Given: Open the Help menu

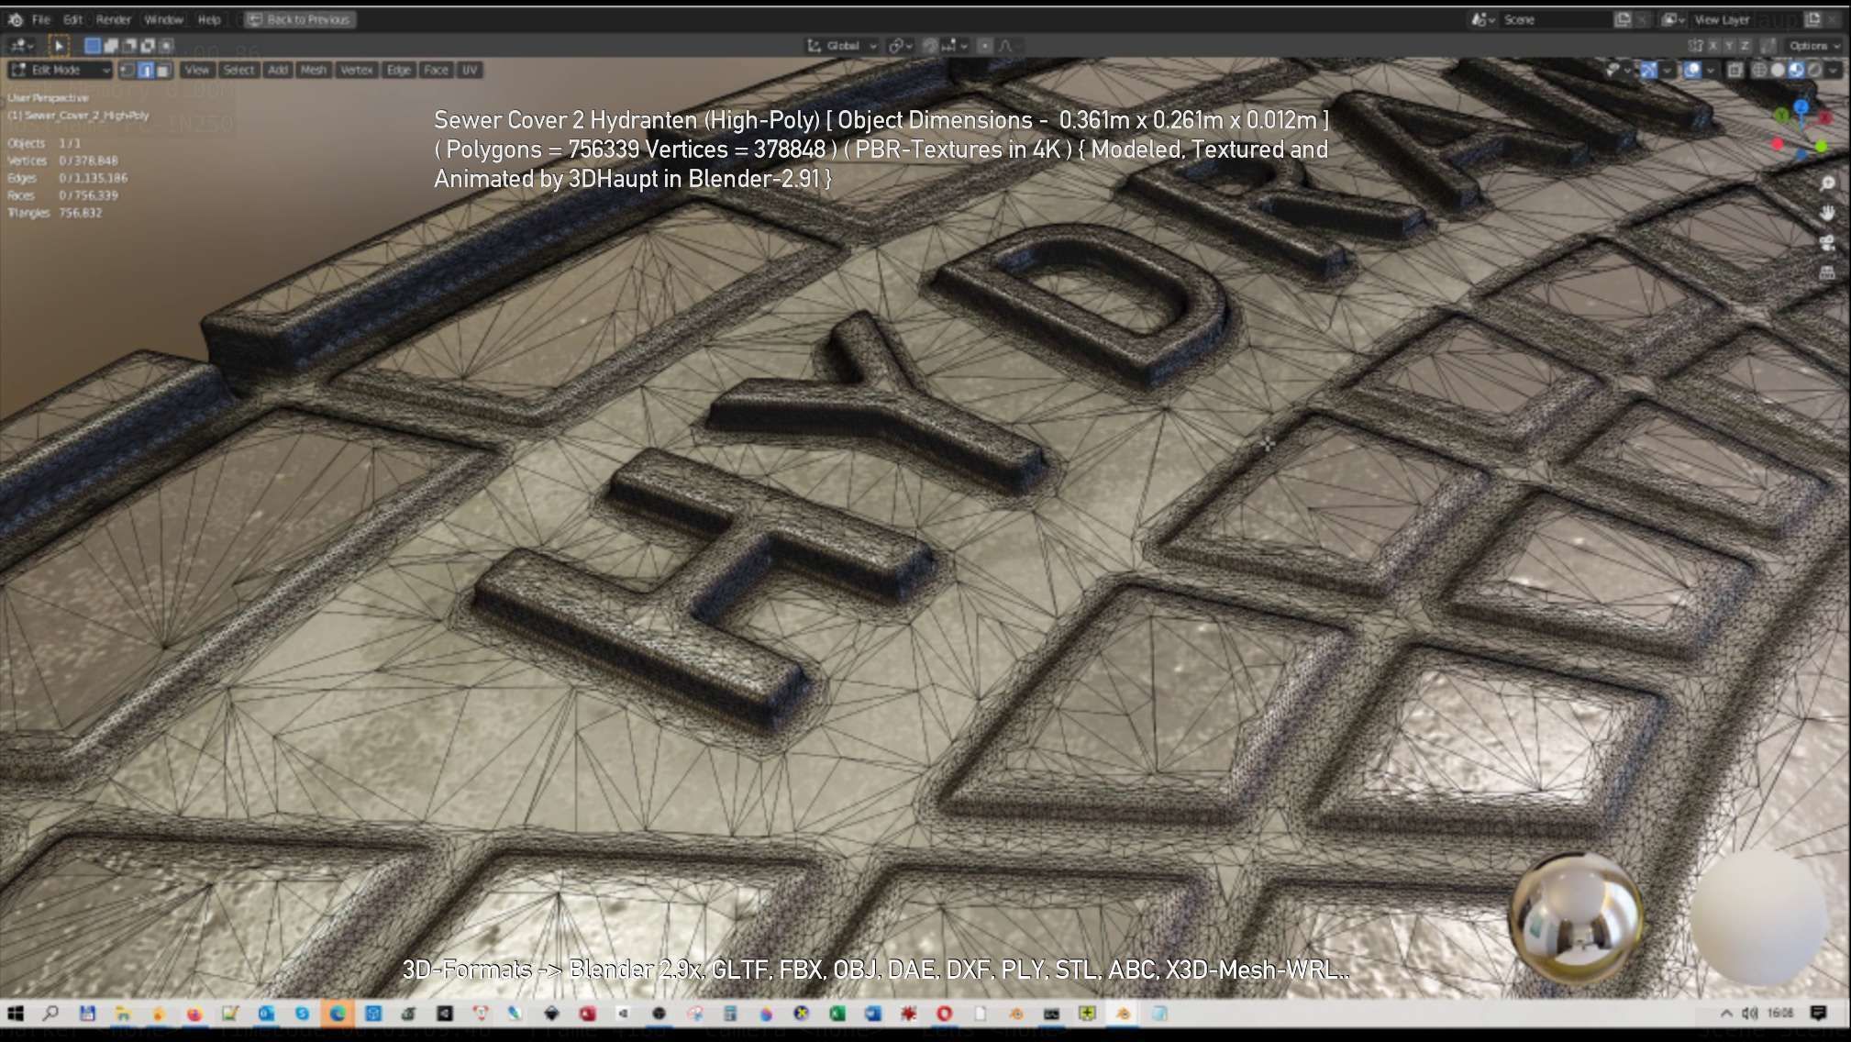Looking at the screenshot, I should [x=209, y=19].
